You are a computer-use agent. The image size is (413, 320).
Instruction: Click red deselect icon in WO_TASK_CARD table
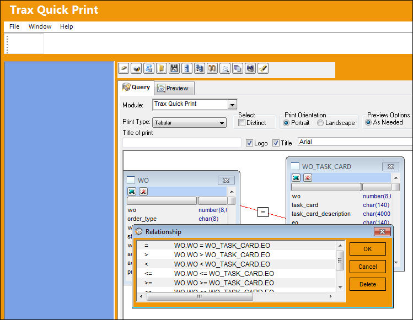click(x=308, y=178)
